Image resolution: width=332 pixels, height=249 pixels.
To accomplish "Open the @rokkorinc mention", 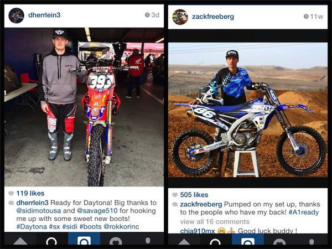I will [x=121, y=227].
